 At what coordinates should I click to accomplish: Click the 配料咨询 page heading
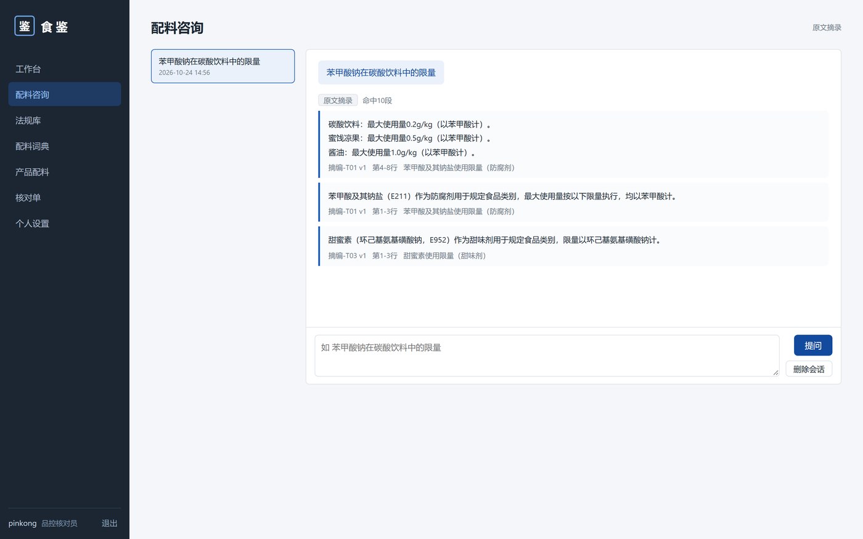[x=177, y=28]
